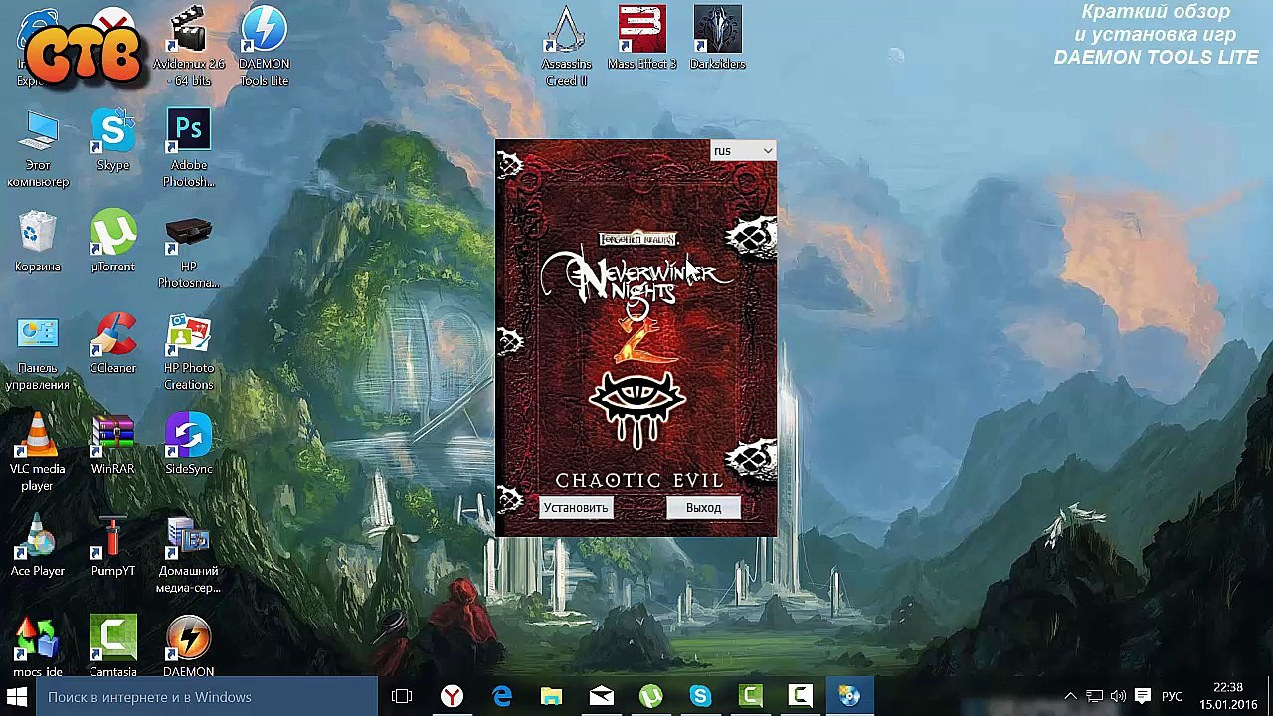Select Darksiders desktop shortcut
1273x716 pixels.
[717, 38]
